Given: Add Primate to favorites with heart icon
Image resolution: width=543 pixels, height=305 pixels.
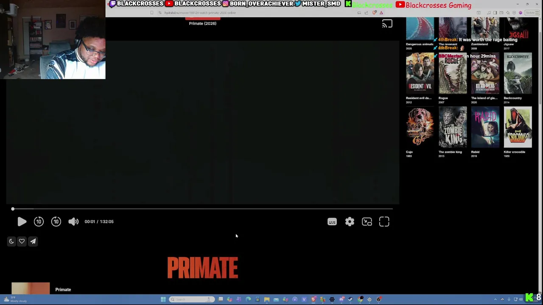Looking at the screenshot, I should coord(22,241).
